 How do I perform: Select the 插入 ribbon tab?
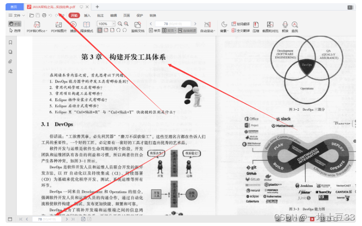point(87,16)
